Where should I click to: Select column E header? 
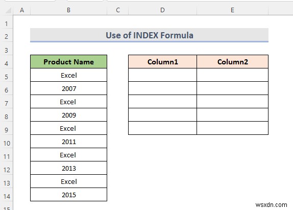[232, 10]
